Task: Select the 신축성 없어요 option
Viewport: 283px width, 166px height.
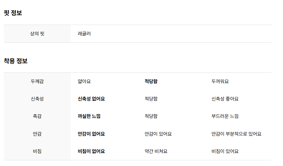Action: (91, 99)
